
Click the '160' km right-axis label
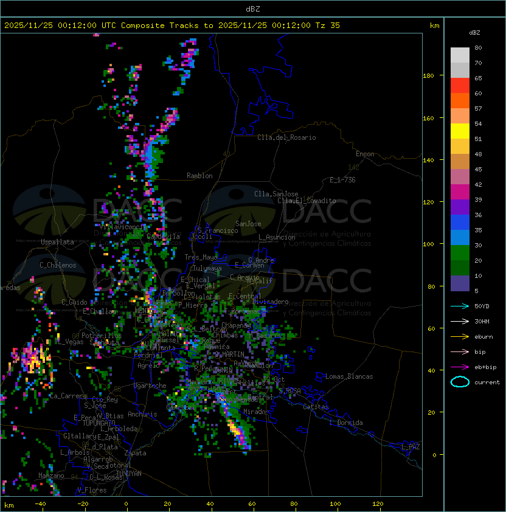[x=428, y=118]
